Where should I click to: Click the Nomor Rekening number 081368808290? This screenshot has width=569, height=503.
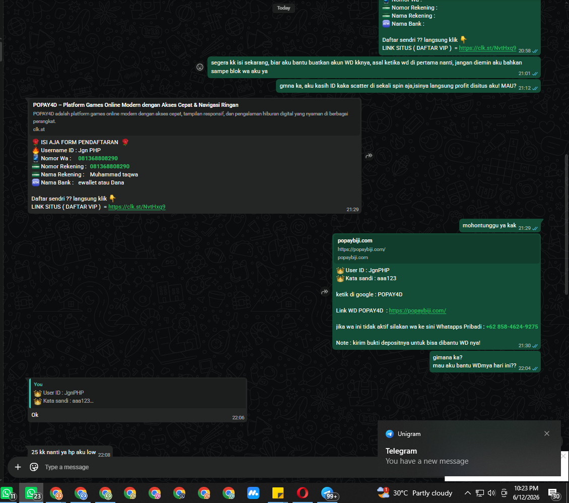pos(110,166)
